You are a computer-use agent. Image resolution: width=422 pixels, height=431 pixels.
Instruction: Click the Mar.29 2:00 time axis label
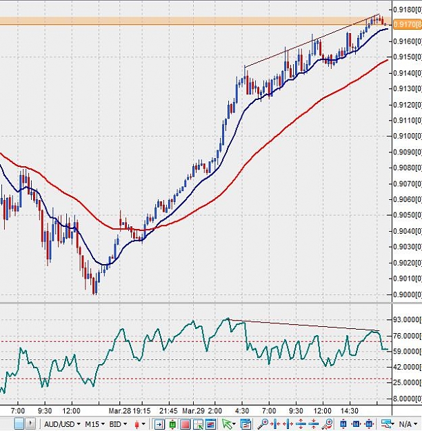pos(202,411)
